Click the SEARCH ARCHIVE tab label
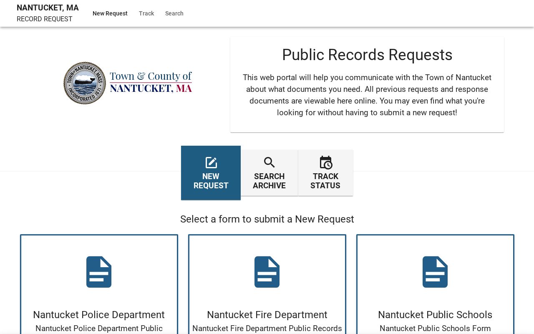534x334 pixels. pos(270,181)
